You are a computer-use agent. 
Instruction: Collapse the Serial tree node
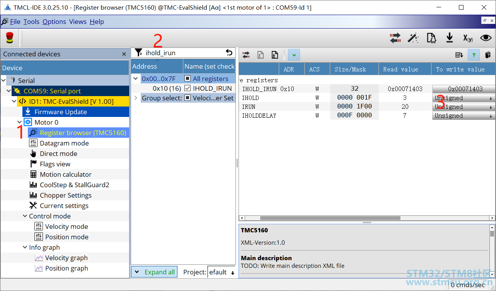[3, 81]
